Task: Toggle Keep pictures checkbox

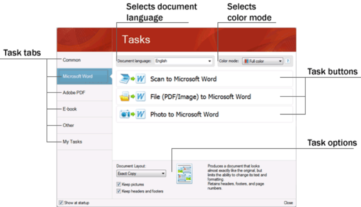Action: click(x=119, y=184)
